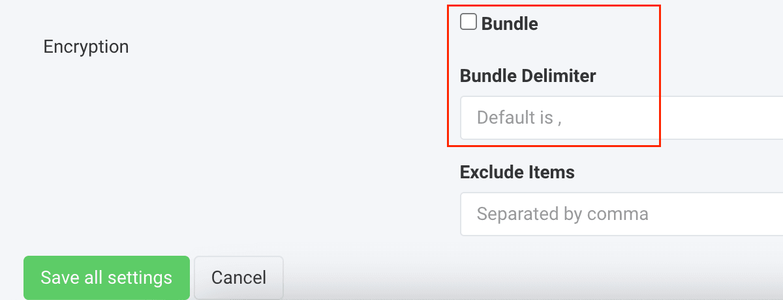The image size is (783, 300).
Task: Click the Bundle Delimiter field label
Action: [x=528, y=76]
